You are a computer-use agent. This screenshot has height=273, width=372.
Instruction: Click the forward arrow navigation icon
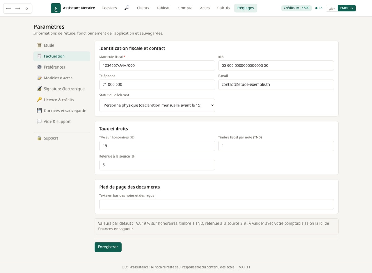click(18, 8)
